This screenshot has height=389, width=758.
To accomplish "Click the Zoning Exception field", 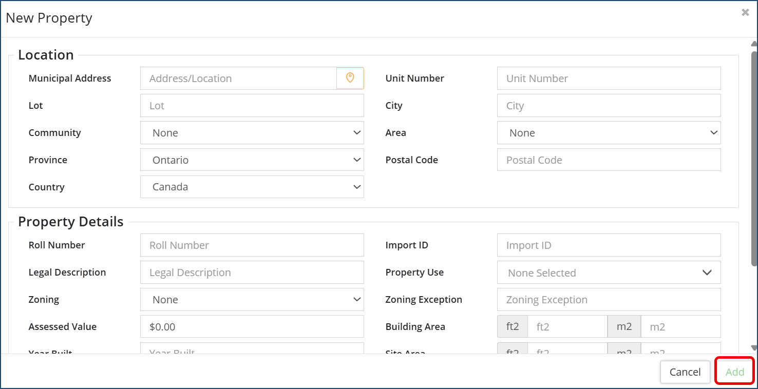I will pos(609,300).
